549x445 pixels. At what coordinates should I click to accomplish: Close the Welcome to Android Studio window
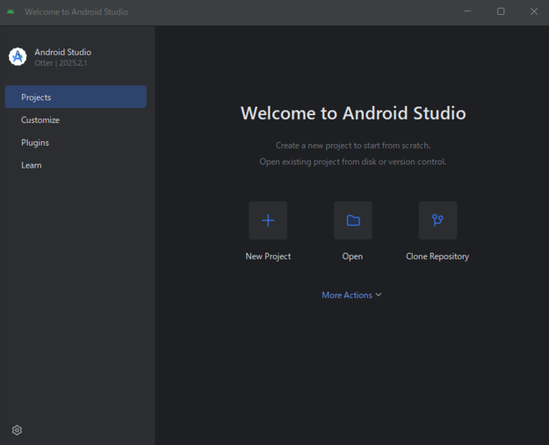click(533, 12)
